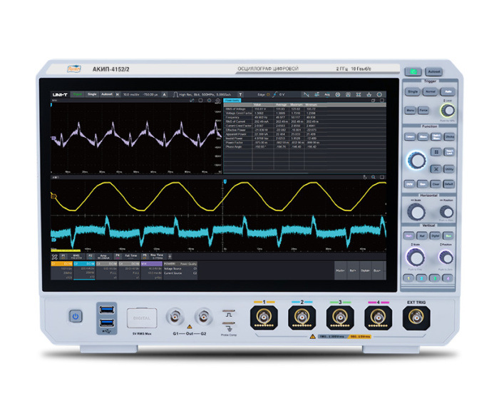Push the hardware button with the four-square grid icon
The height and width of the screenshot is (411, 499).
point(436,152)
